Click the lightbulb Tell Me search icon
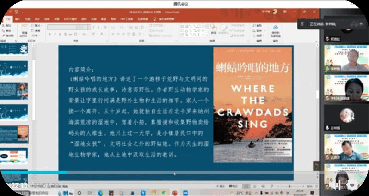Viewport: 369px width, 196px height. tap(155, 19)
